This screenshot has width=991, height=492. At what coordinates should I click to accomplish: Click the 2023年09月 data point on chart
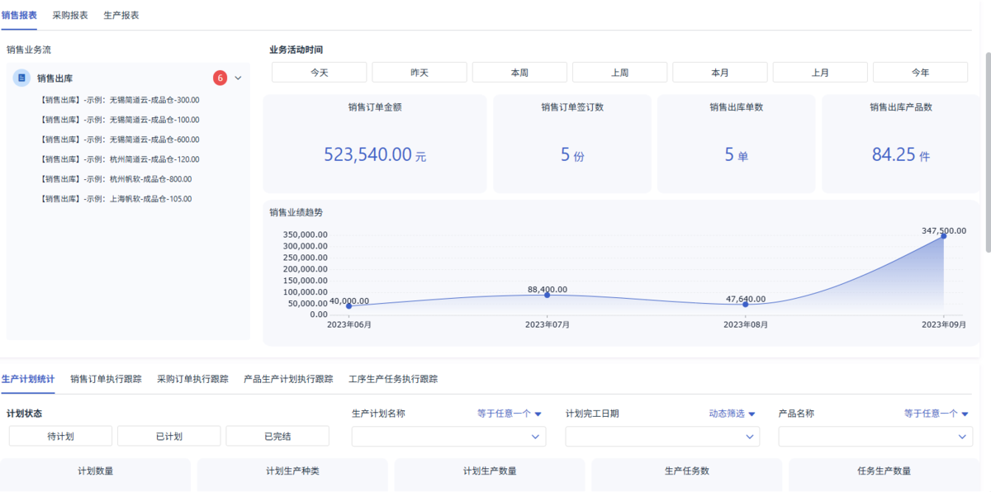click(943, 237)
